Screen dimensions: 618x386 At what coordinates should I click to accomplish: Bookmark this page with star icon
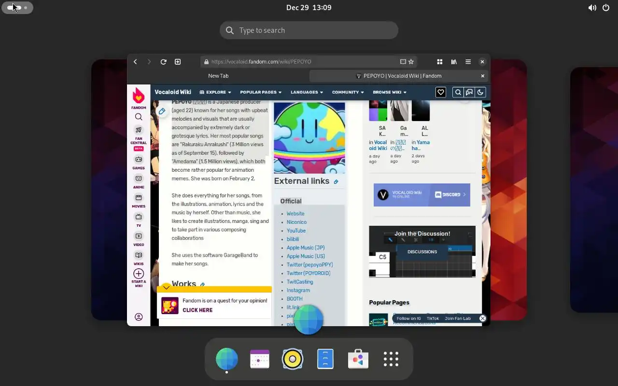[411, 62]
